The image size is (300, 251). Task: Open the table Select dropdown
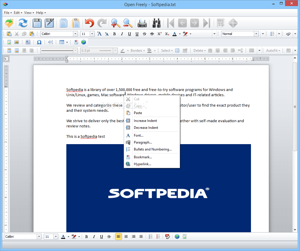coord(167,51)
